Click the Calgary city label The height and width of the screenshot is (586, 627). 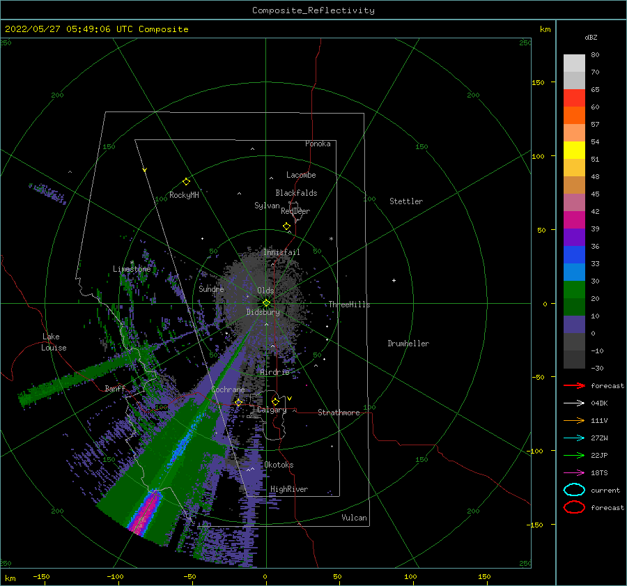pos(272,410)
